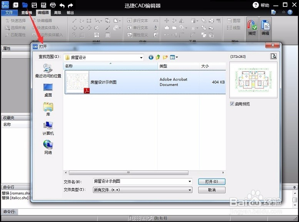Screen dimensions: 299x222
Task: Click 块编辑器 in the ribbon
Action: (x=42, y=21)
